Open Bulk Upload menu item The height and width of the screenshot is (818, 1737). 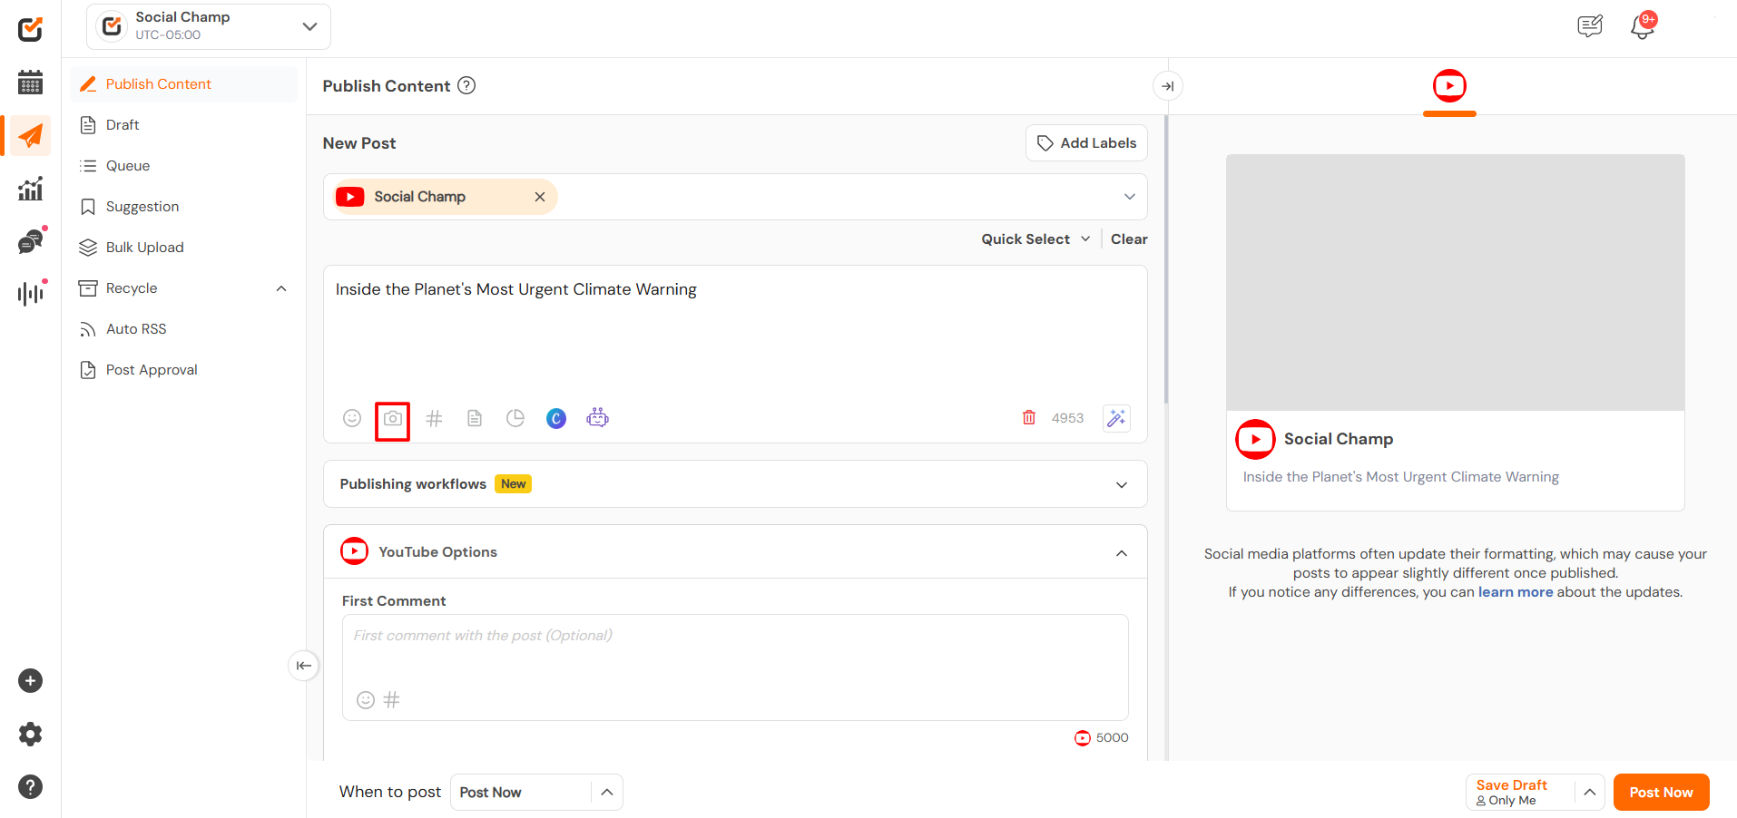144,248
